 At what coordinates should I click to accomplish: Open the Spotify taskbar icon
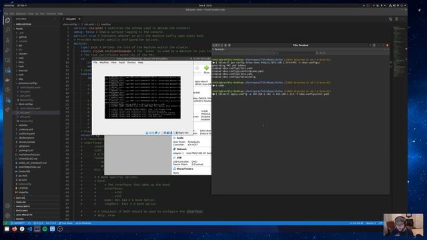coord(45,229)
